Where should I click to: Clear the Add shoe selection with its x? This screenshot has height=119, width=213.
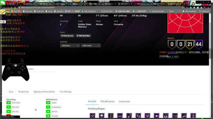coord(78,46)
